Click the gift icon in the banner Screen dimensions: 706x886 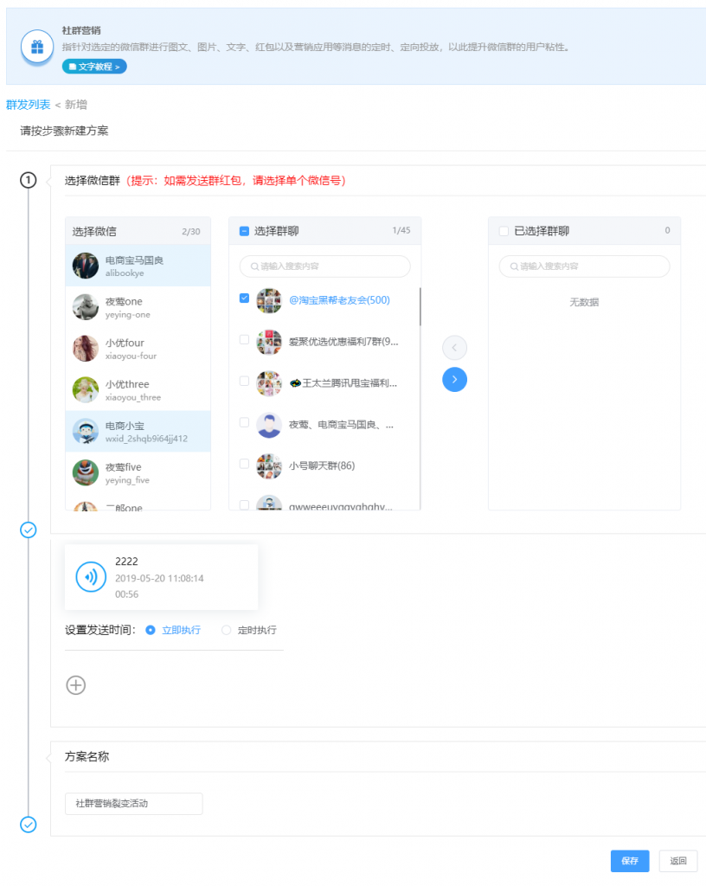[x=37, y=47]
